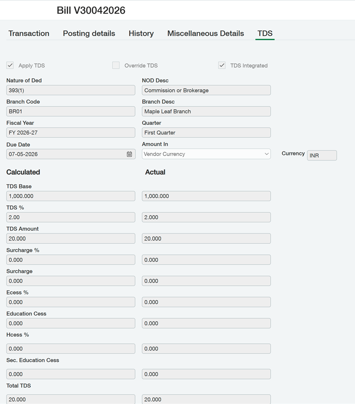Viewport: 355px width, 404px height.
Task: Open the Due Date calendar picker icon
Action: 129,154
